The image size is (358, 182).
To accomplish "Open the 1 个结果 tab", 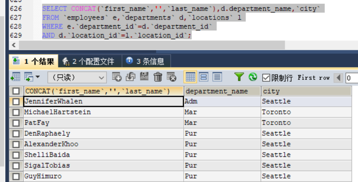I will tap(34, 61).
